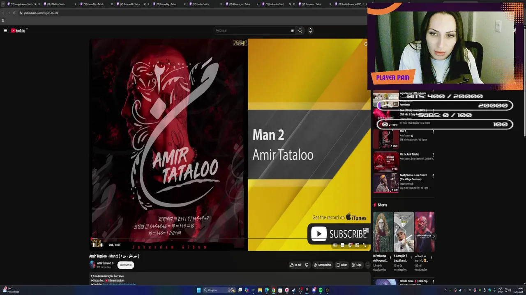Click the Inscrever-se subscribe button
526x295 pixels.
126,265
